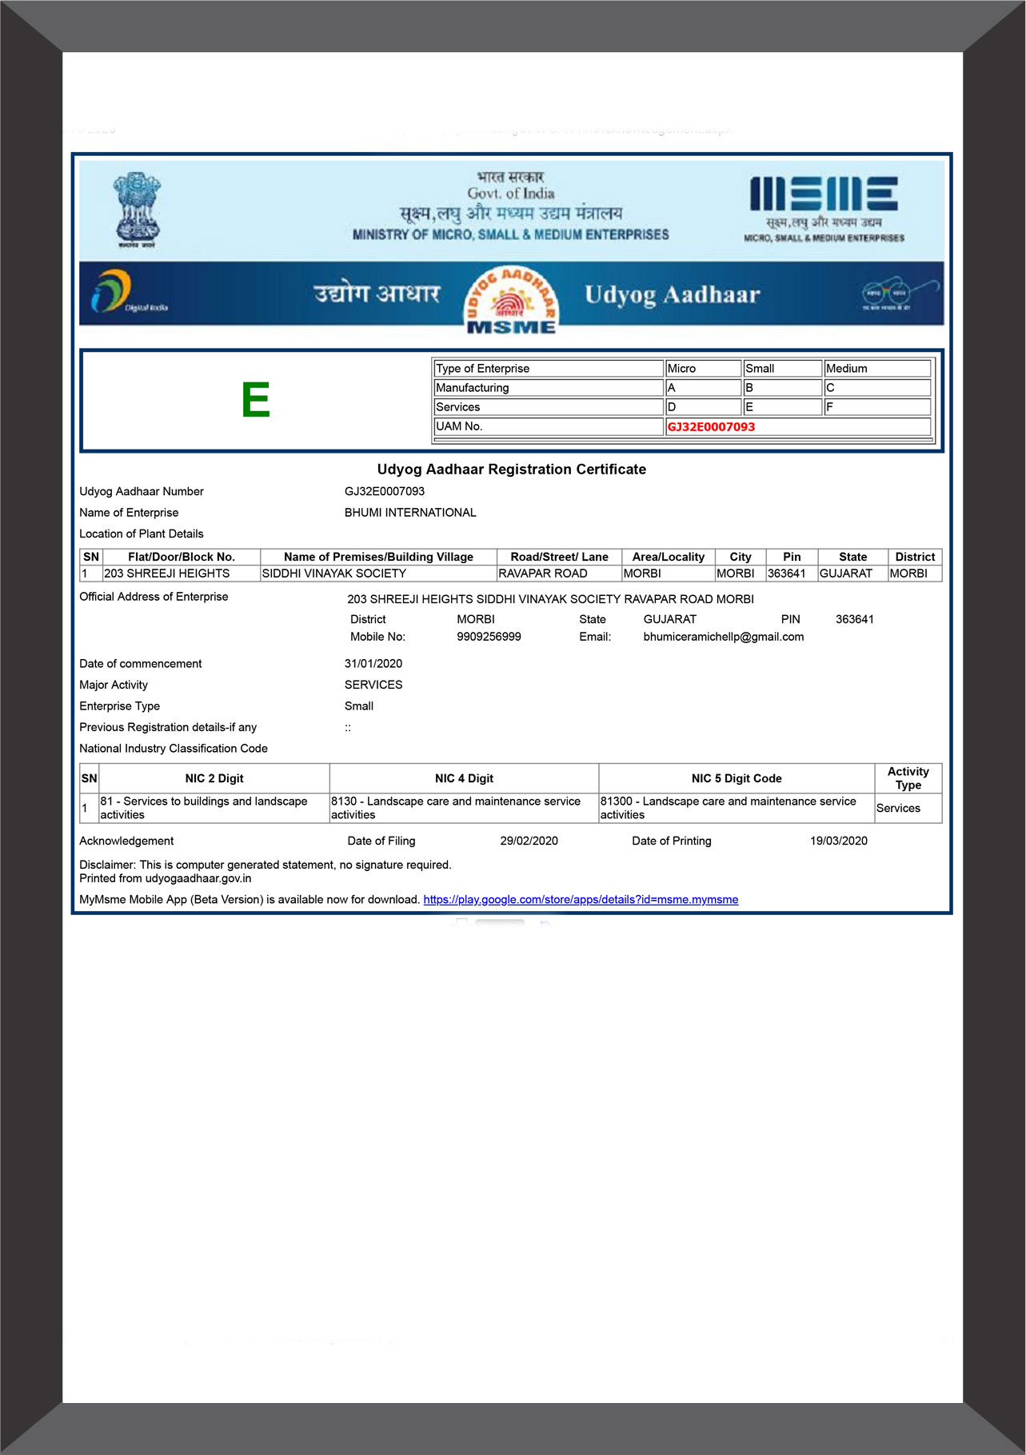
Task: Click the Activity Type 'Services' cell
Action: (908, 808)
